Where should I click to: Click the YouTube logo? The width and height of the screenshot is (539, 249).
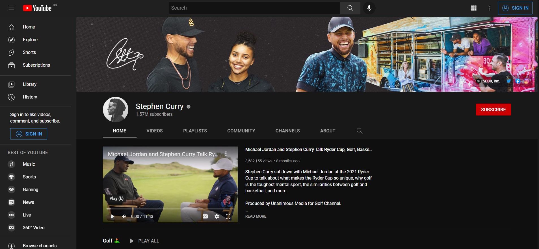(x=37, y=8)
